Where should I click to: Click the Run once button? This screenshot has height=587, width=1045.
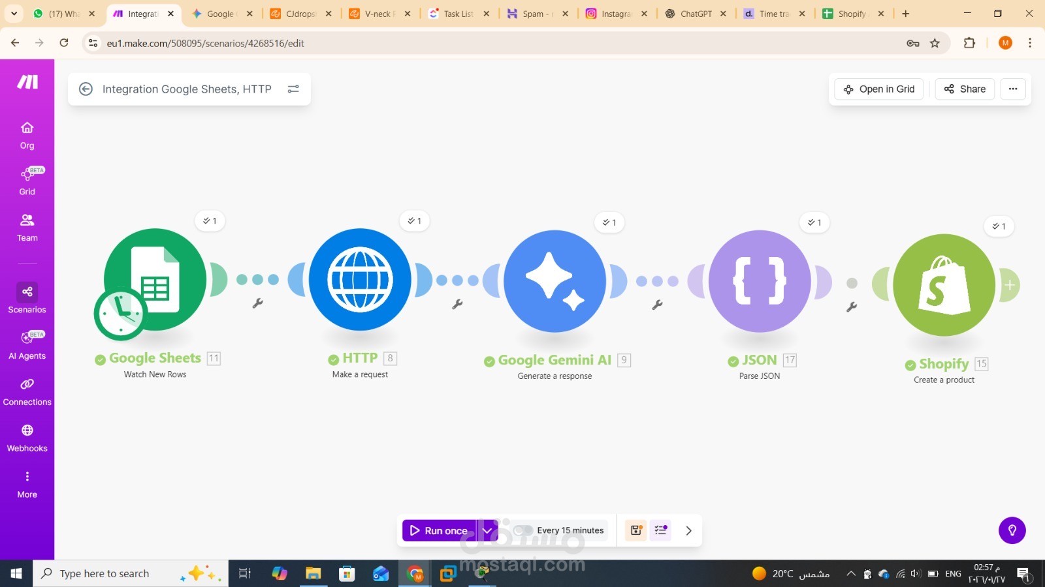coord(440,531)
